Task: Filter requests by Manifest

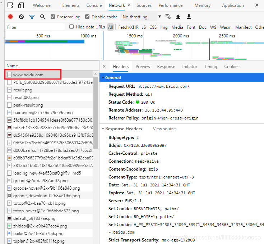Action: point(243,27)
